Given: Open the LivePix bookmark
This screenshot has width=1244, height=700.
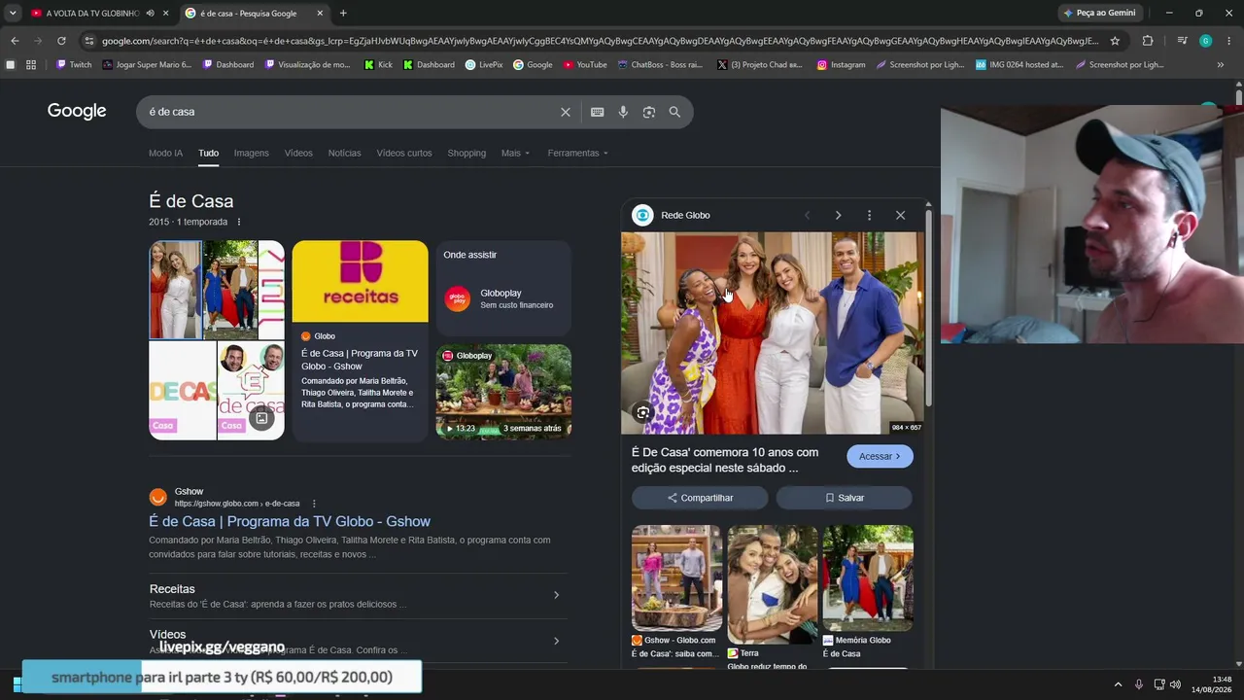Looking at the screenshot, I should [x=484, y=65].
